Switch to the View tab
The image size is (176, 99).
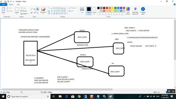point(18,4)
